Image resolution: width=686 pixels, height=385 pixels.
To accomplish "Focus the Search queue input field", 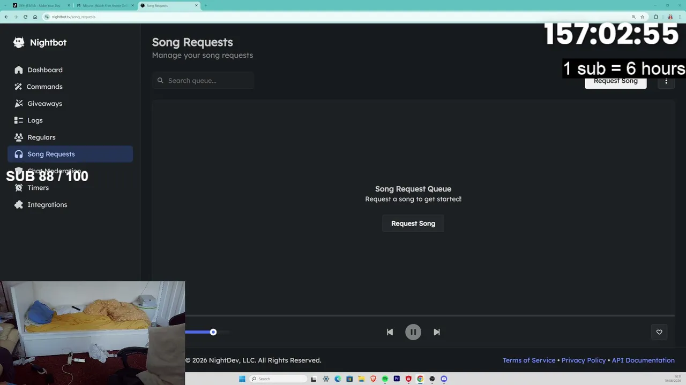I will tap(203, 81).
